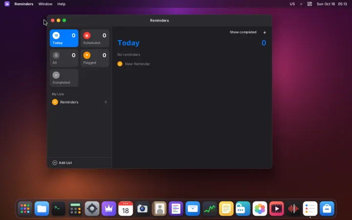Open the purple text editor in dock
This screenshot has height=220, width=352.
pyautogui.click(x=176, y=209)
